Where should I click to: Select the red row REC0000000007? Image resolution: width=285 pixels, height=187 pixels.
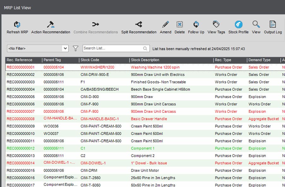[145, 111]
